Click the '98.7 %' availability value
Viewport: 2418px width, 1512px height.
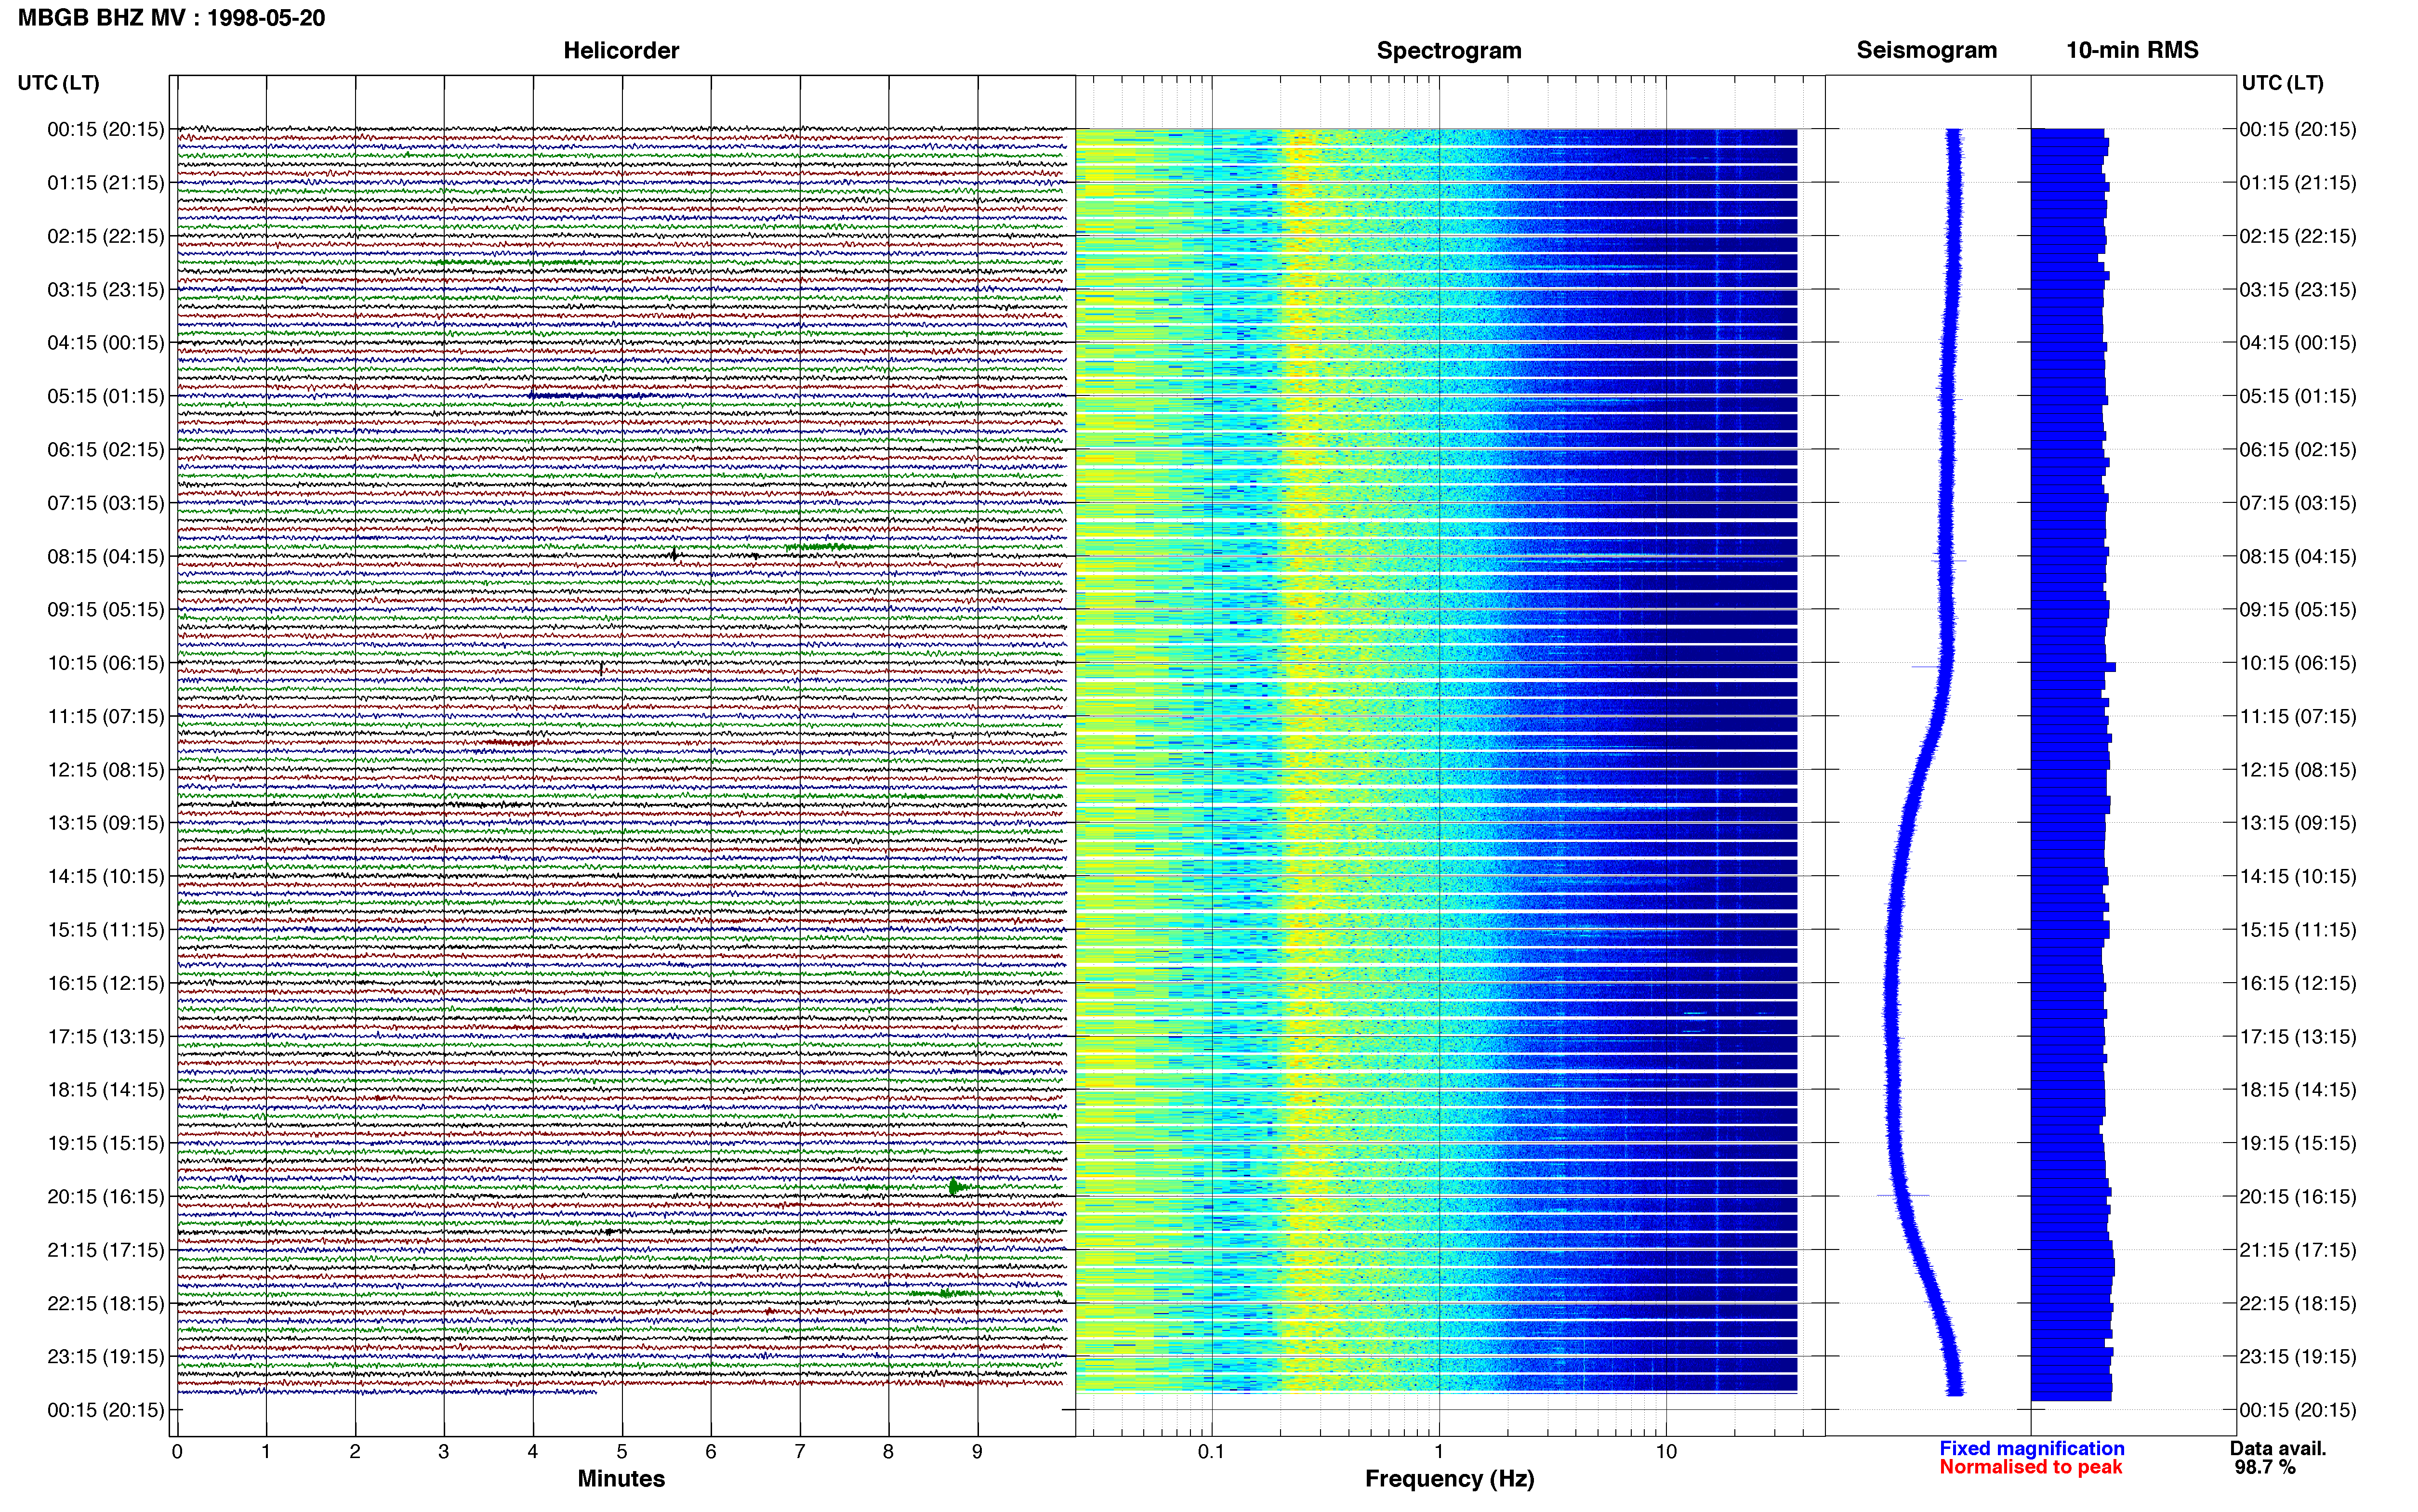tap(2265, 1467)
